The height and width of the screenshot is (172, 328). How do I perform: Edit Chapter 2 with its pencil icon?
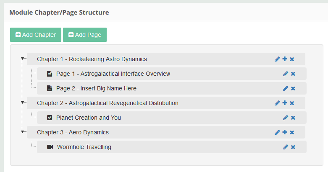coord(277,103)
